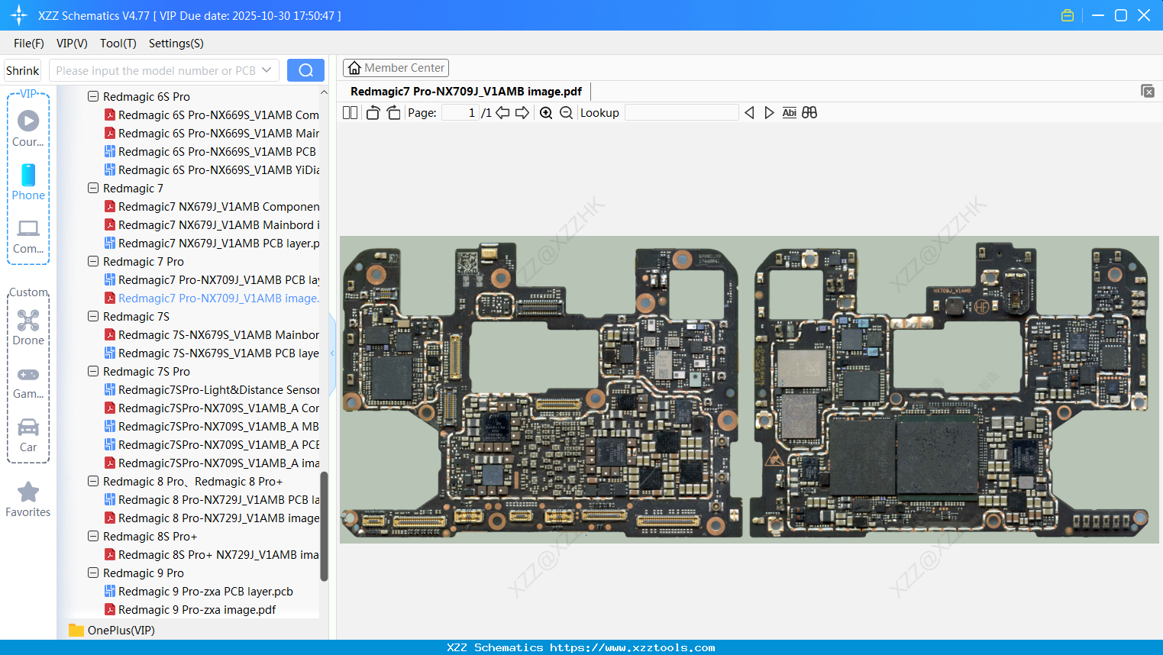
Task: Select the two-page view icon
Action: [350, 112]
